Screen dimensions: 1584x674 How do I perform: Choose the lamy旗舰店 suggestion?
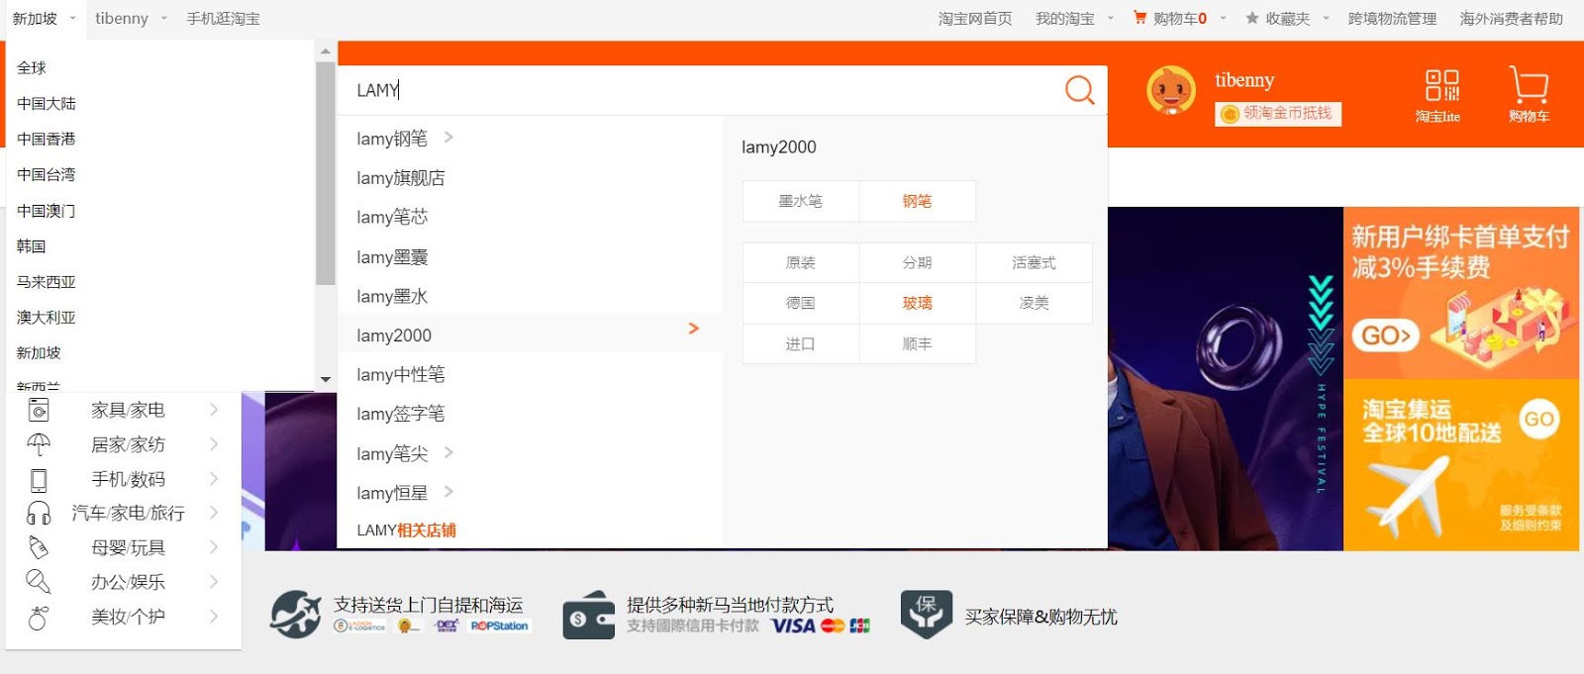tap(401, 178)
